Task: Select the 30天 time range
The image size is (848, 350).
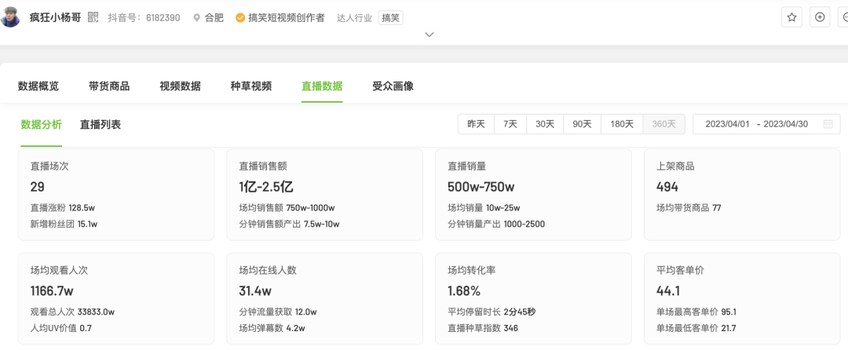Action: click(x=545, y=124)
